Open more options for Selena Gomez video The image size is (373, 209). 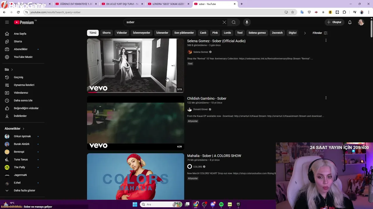[x=326, y=40]
